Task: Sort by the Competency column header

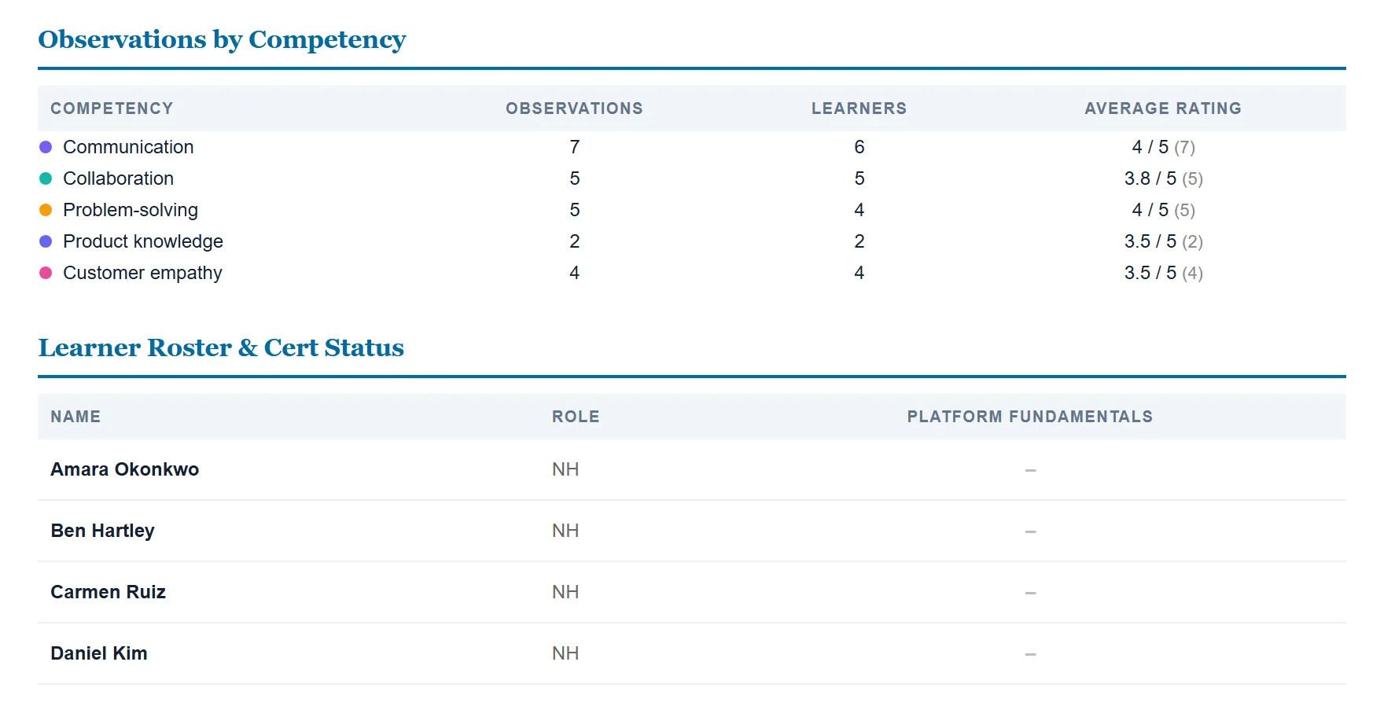Action: point(112,108)
